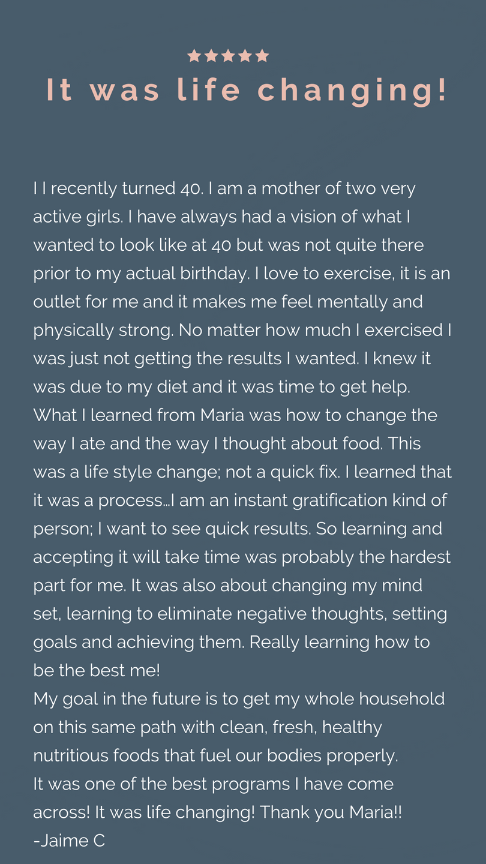Click the phrase 'mother of two very'

coord(338,188)
